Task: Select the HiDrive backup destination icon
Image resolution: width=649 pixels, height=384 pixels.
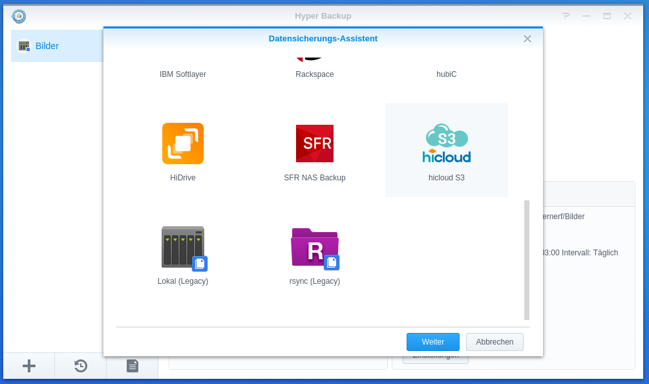Action: [183, 144]
